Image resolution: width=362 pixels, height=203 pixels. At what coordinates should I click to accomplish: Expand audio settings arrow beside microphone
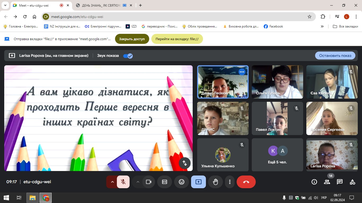tap(112, 182)
